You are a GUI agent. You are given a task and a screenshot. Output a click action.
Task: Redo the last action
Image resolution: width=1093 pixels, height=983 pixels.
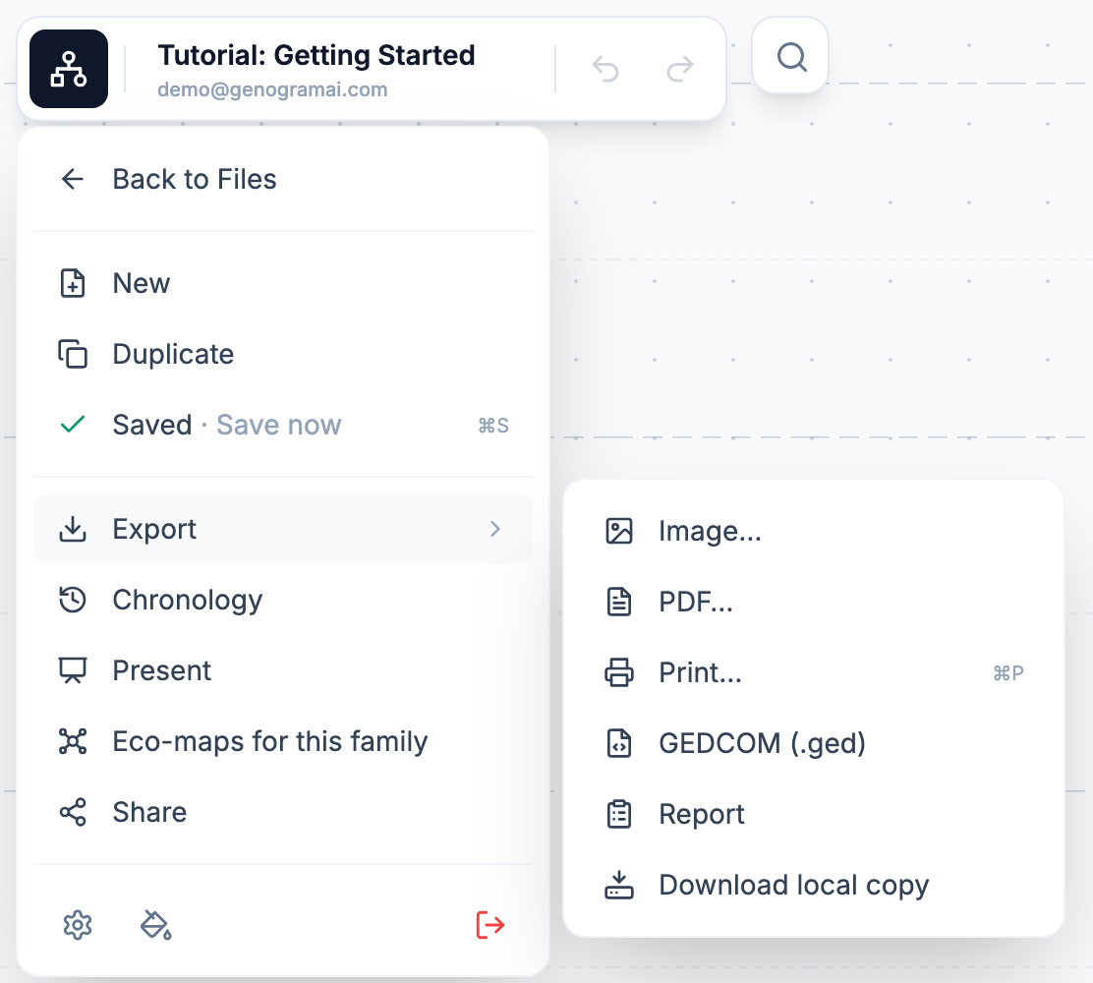(679, 69)
